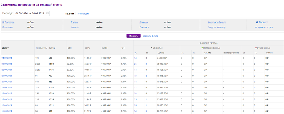284x114 pixels.
Task: Open date 24.09.2024 row link
Action: pos(7,58)
